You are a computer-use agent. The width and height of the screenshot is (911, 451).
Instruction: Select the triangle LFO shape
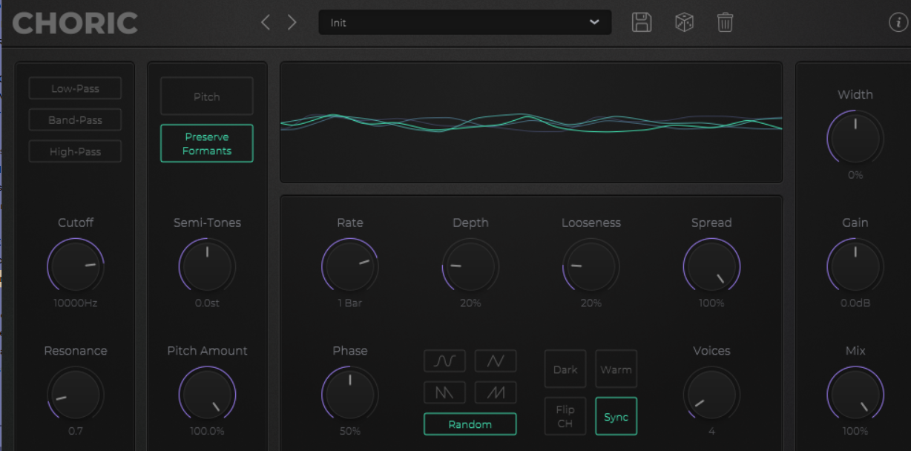click(496, 361)
